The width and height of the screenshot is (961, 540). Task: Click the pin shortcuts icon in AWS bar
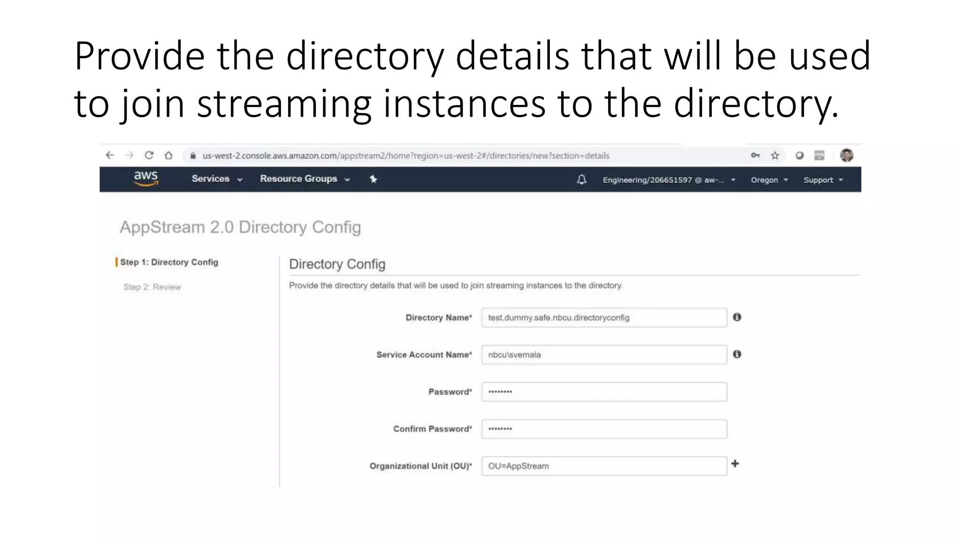click(x=374, y=179)
